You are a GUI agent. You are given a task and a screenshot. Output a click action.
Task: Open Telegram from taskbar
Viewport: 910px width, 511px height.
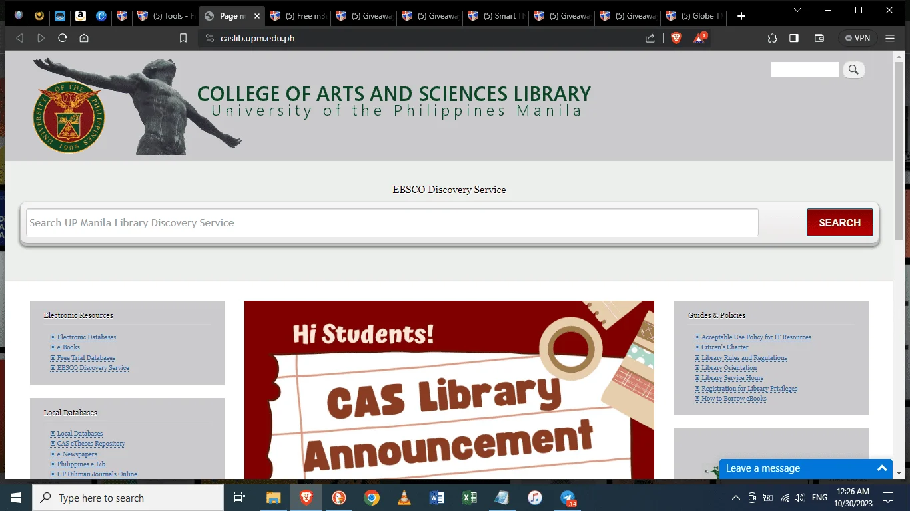568,498
